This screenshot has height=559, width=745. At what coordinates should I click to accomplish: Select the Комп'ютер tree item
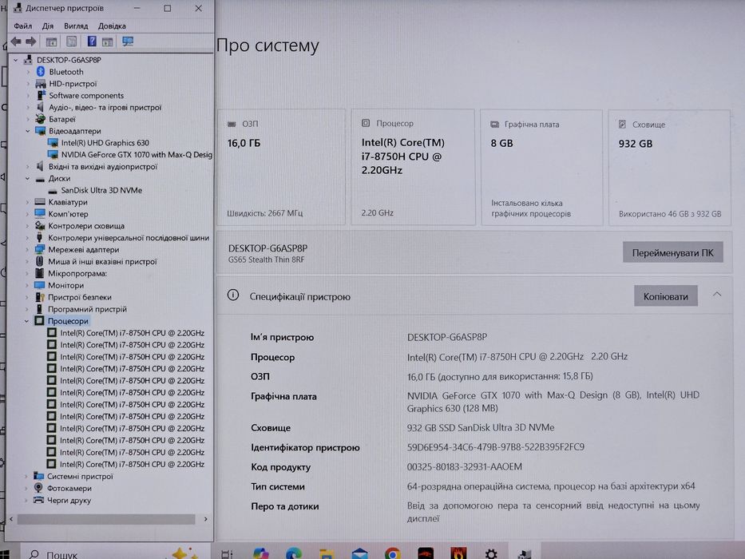68,214
